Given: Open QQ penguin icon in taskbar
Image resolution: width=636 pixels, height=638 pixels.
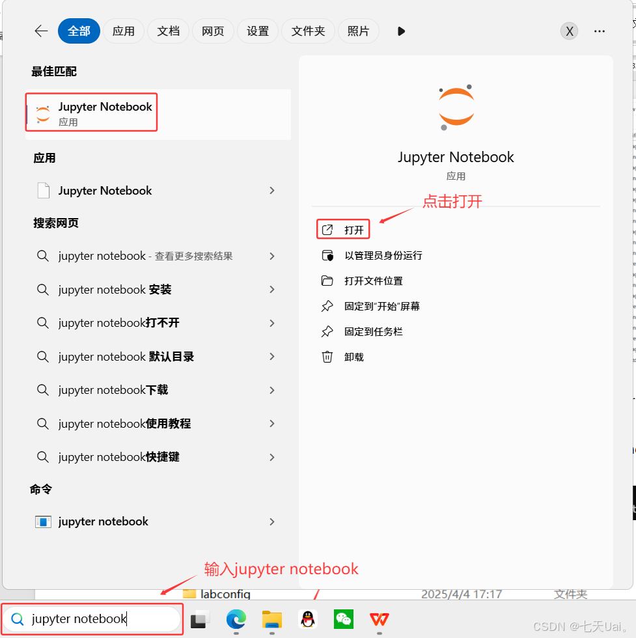Looking at the screenshot, I should 308,619.
